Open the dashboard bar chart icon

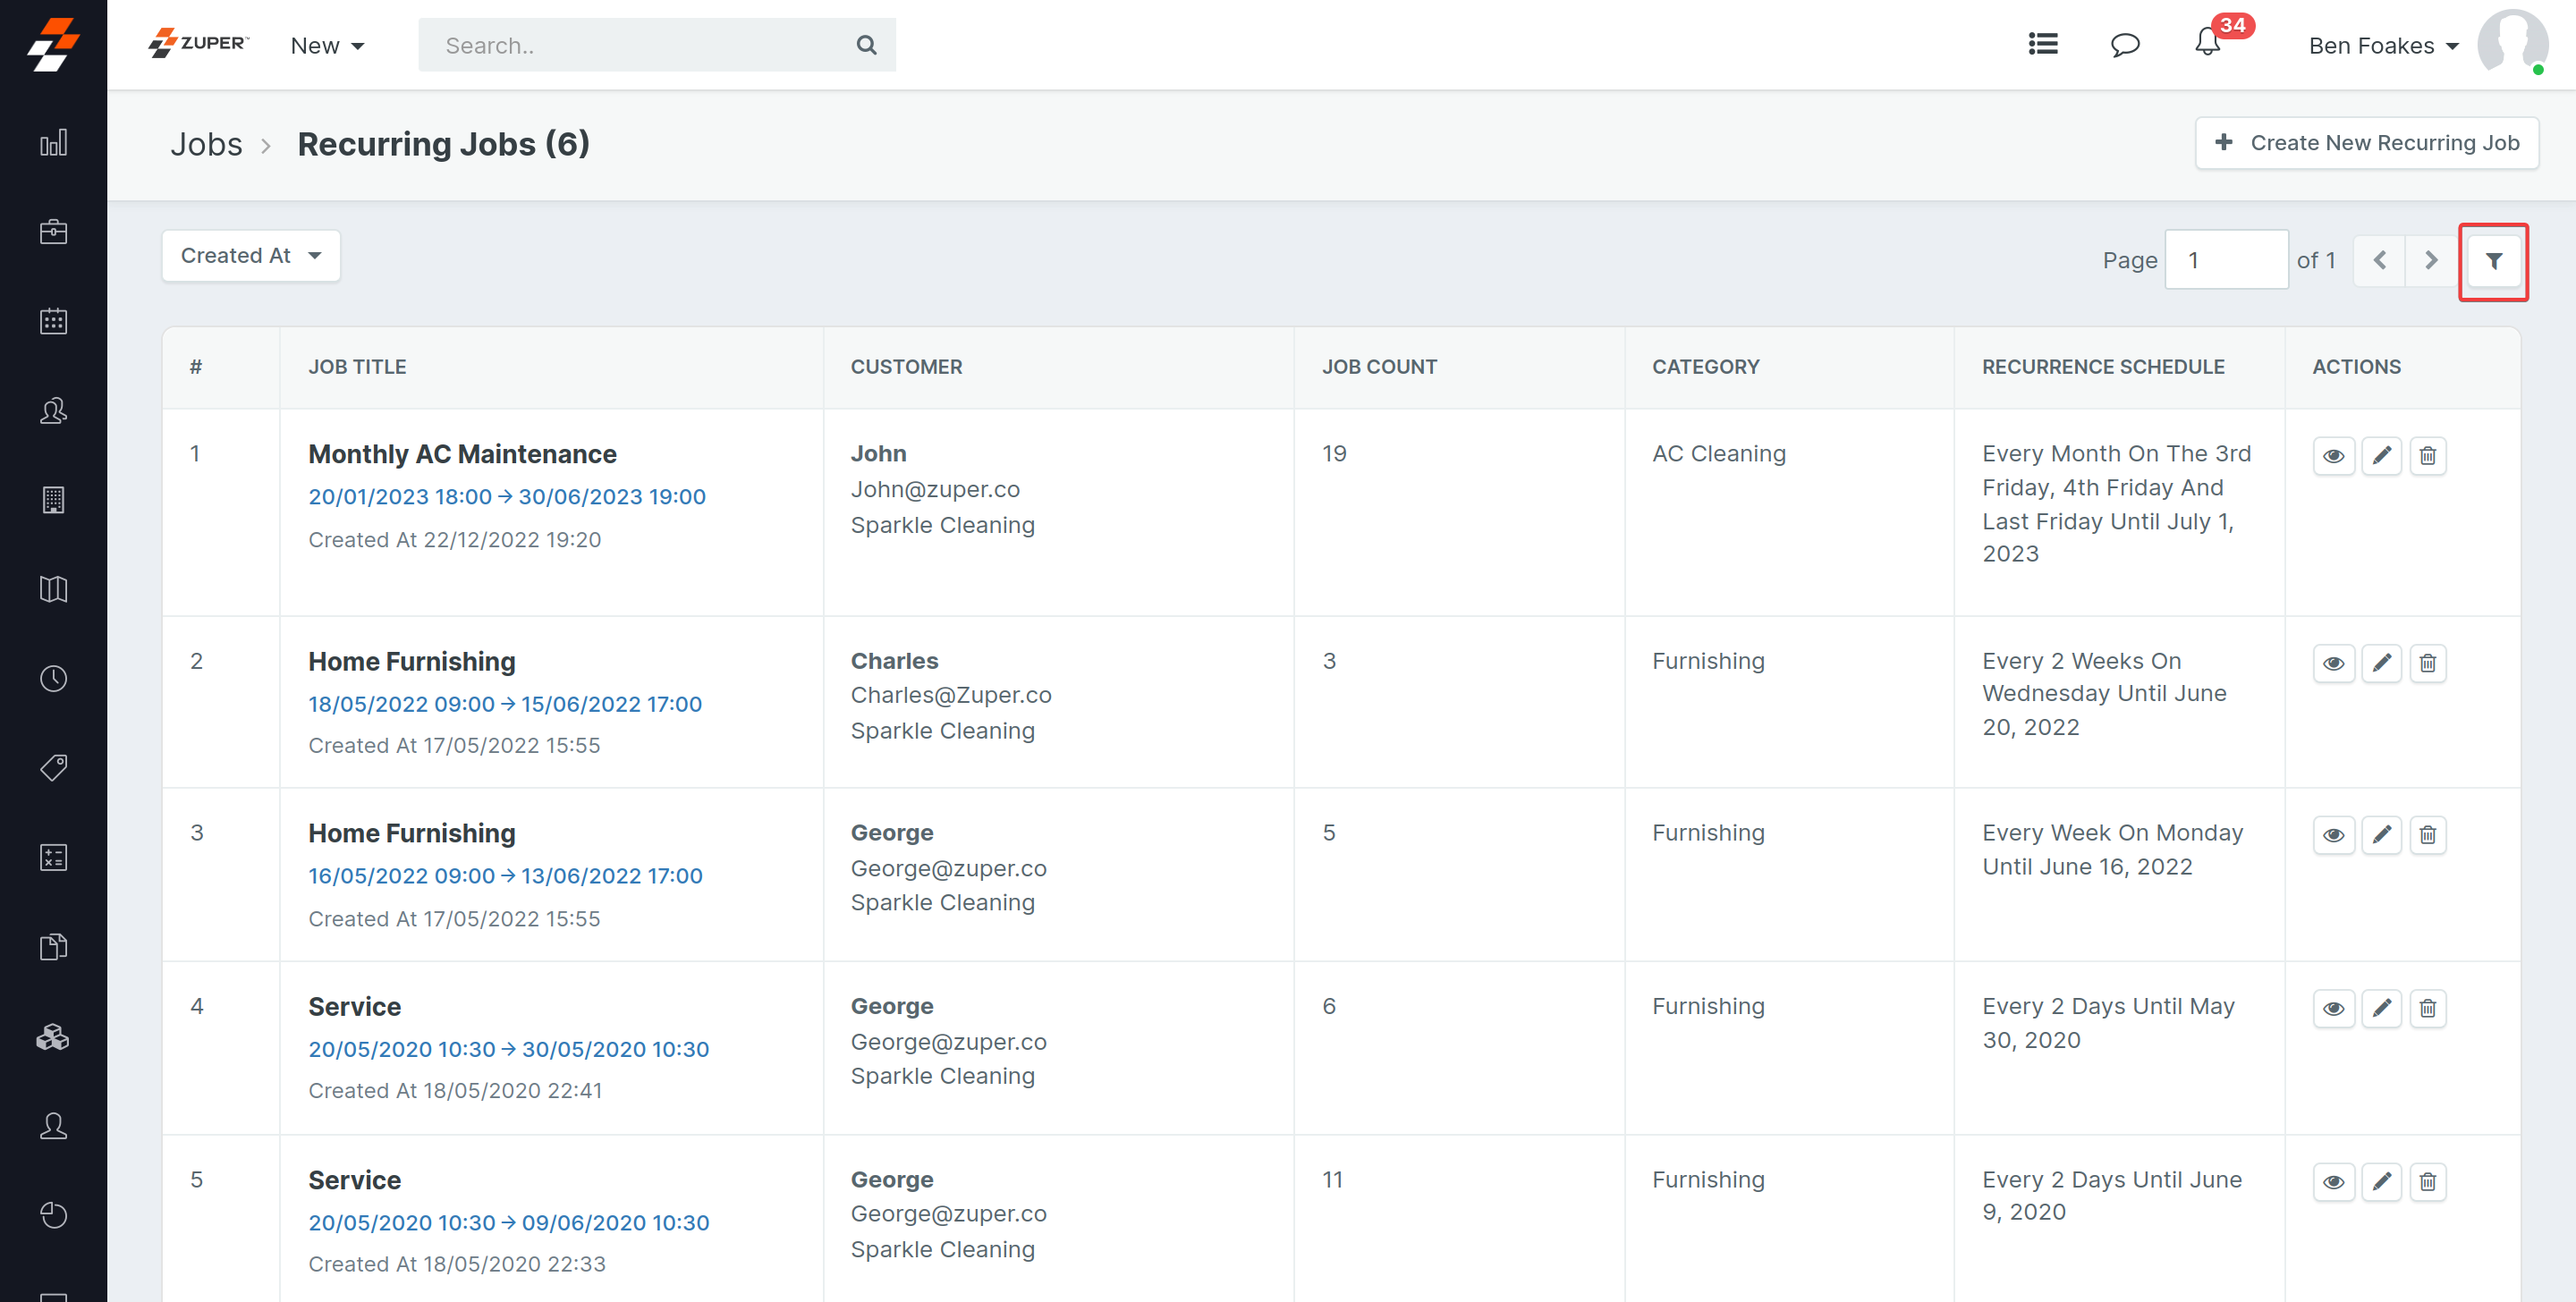pos(53,143)
